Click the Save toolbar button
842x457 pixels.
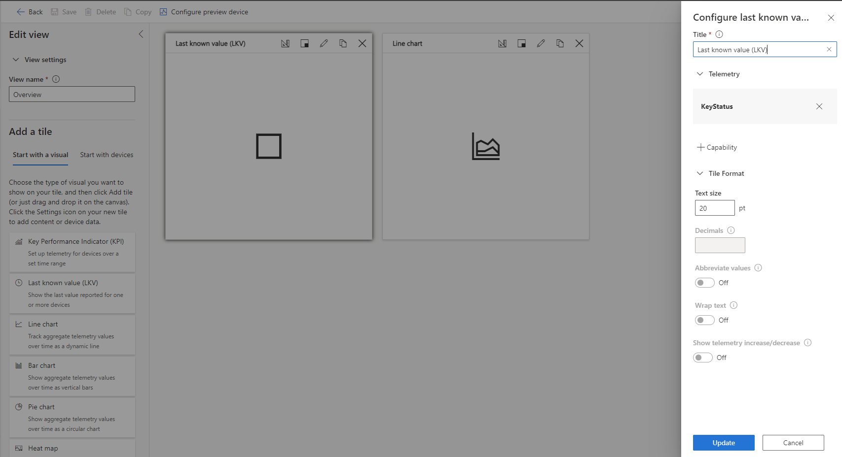[64, 12]
